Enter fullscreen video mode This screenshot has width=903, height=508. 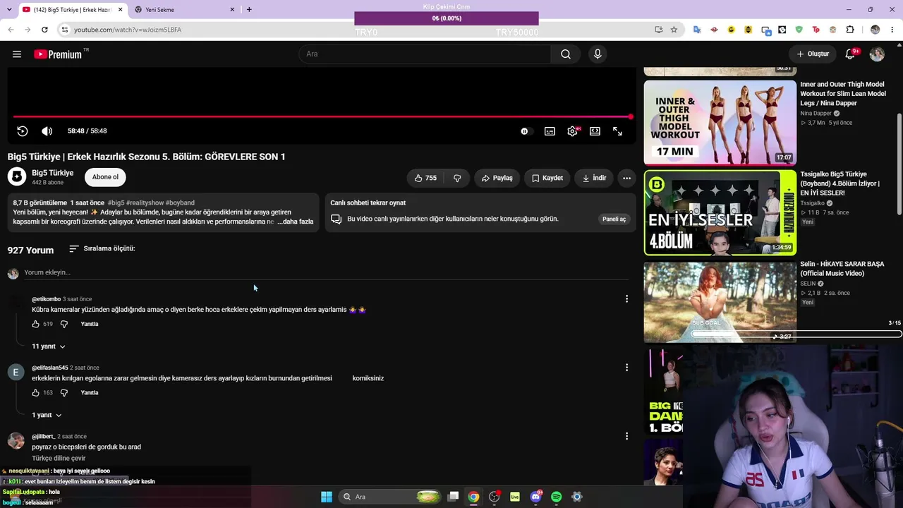(617, 131)
